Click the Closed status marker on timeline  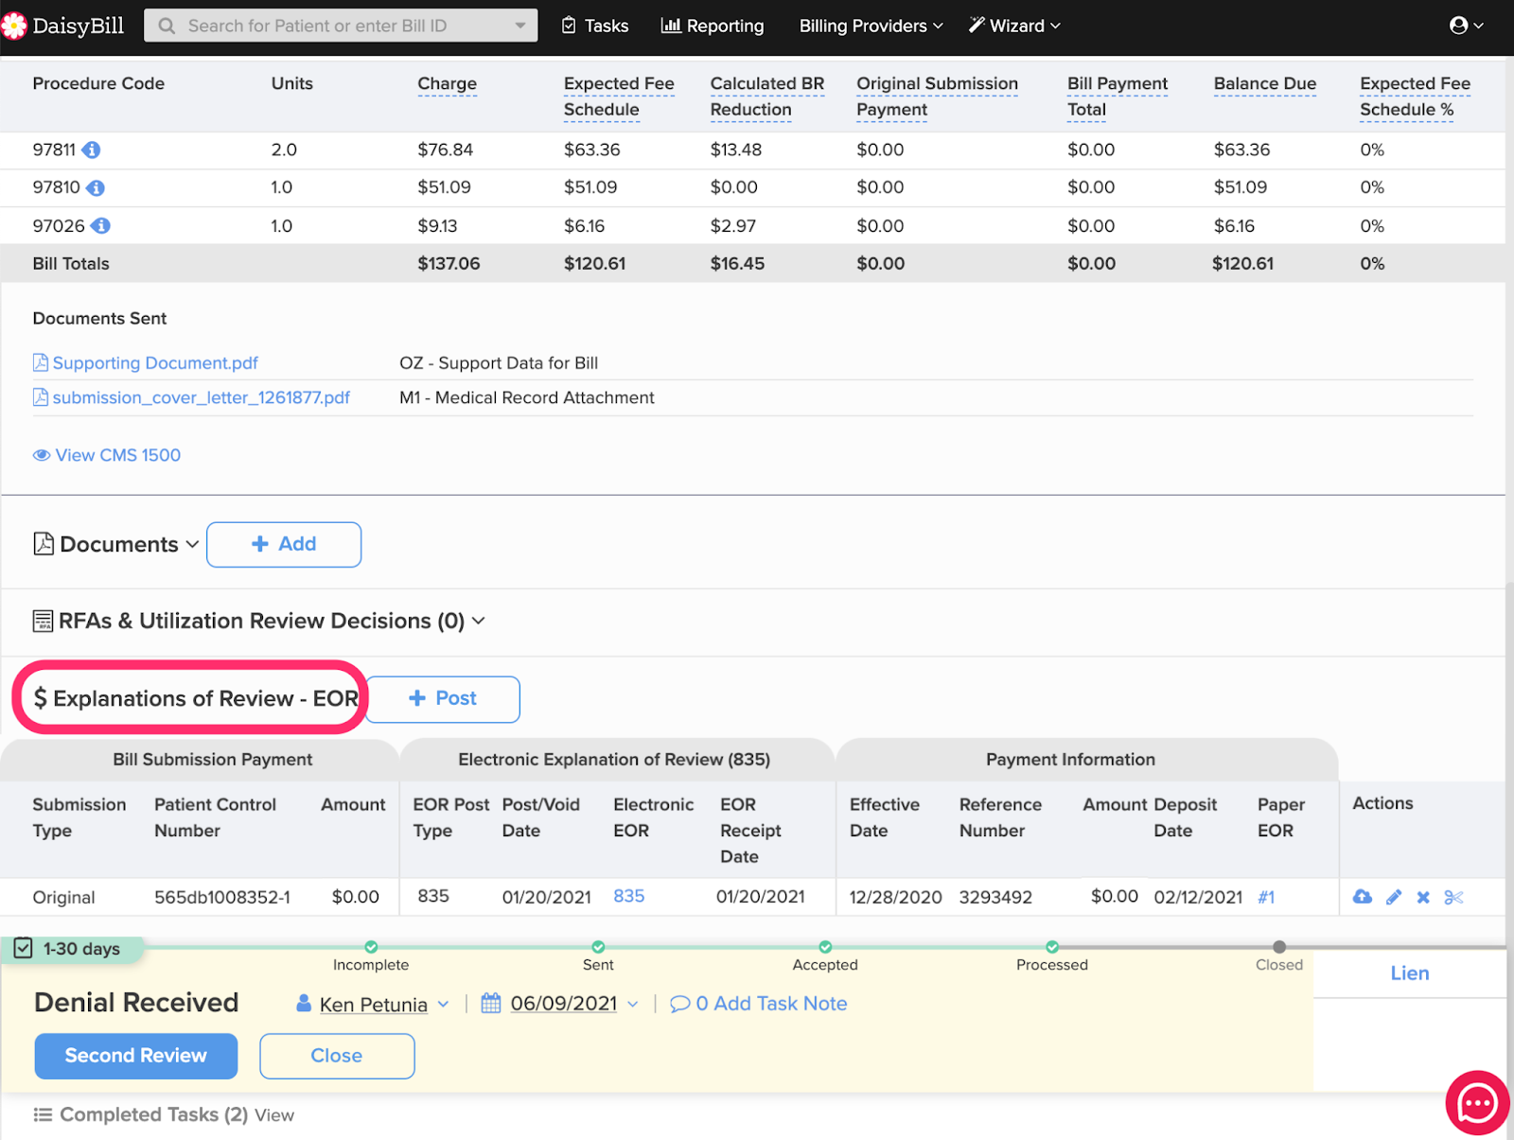pos(1279,947)
